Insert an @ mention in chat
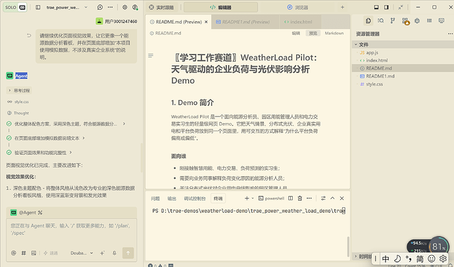454x267 pixels. (x=13, y=253)
